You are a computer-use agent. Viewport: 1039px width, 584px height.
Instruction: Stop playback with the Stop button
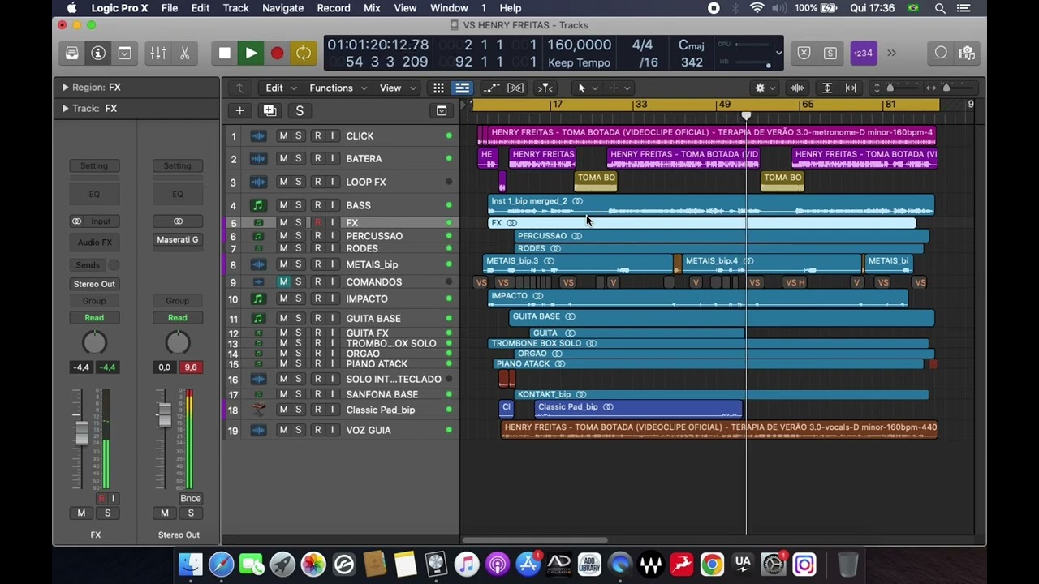point(225,54)
